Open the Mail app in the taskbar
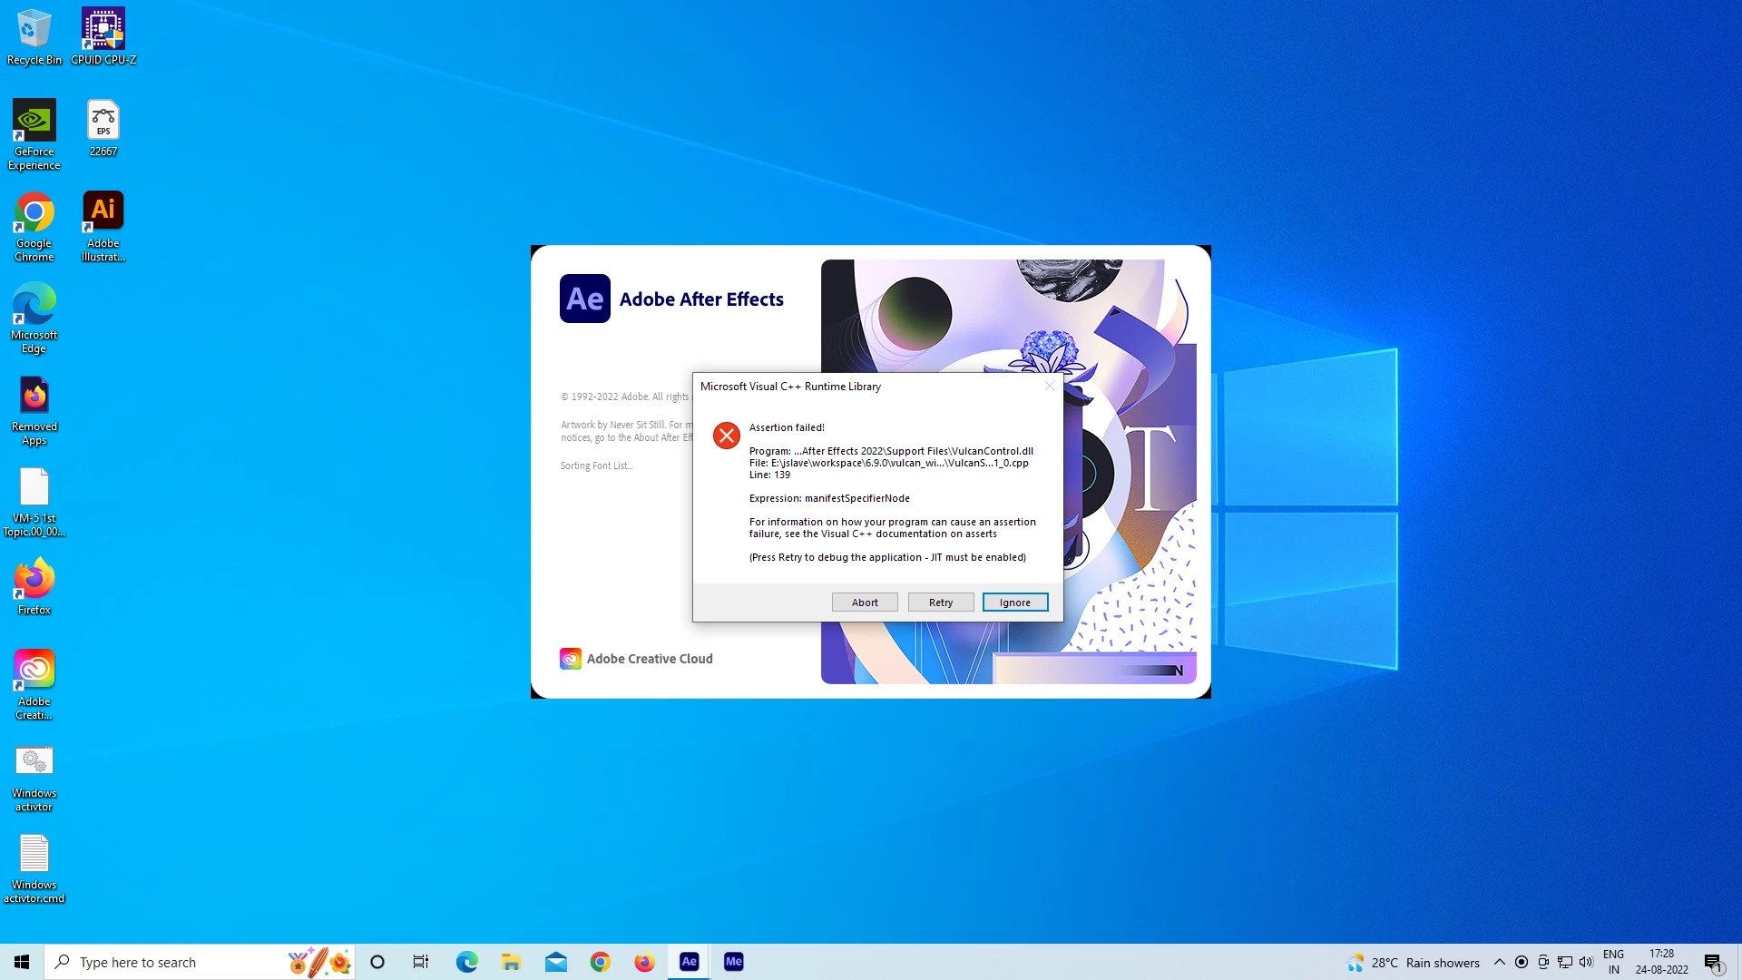1742x980 pixels. click(556, 962)
